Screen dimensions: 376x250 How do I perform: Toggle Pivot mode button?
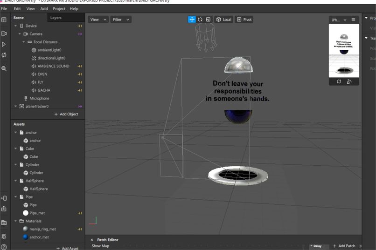[244, 20]
